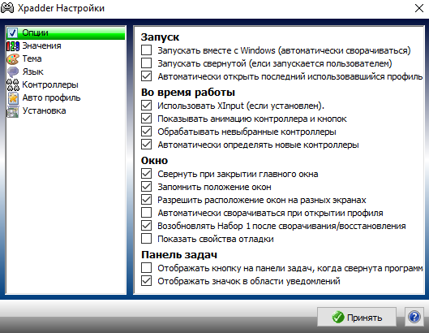Click the Принять button
This screenshot has width=429, height=333.
click(x=357, y=317)
